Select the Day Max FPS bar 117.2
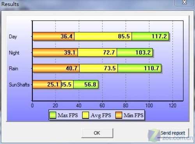Image resolution: width=195 pixels, height=144 pixels. tap(150, 36)
